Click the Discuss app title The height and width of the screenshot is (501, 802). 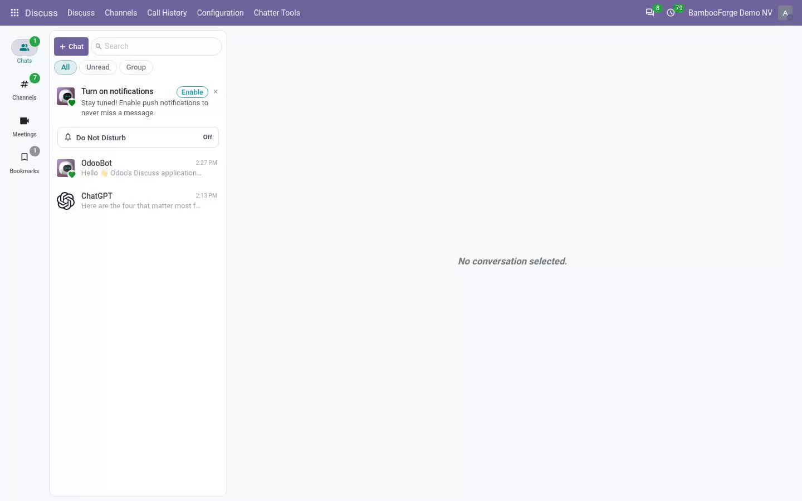(41, 13)
